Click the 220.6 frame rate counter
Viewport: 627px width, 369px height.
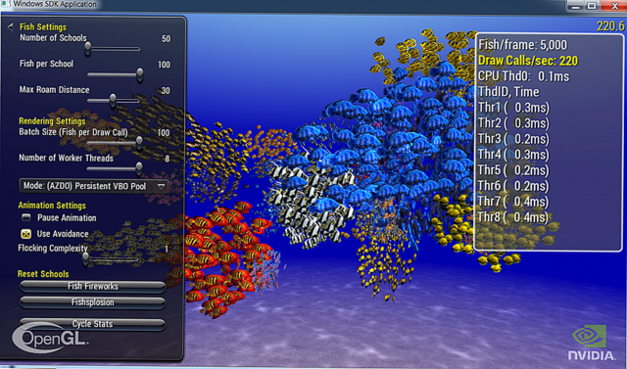pos(610,26)
